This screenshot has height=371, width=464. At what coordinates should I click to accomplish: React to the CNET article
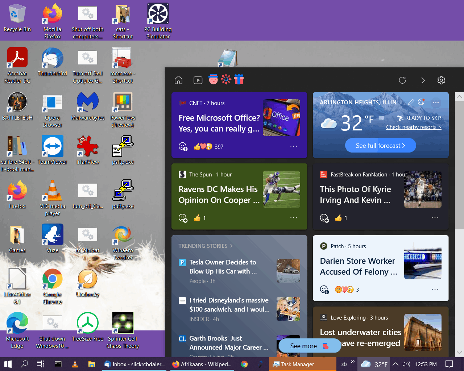(x=183, y=146)
